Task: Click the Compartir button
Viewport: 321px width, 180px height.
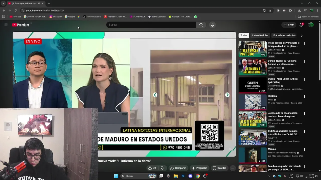Action: 178,168
